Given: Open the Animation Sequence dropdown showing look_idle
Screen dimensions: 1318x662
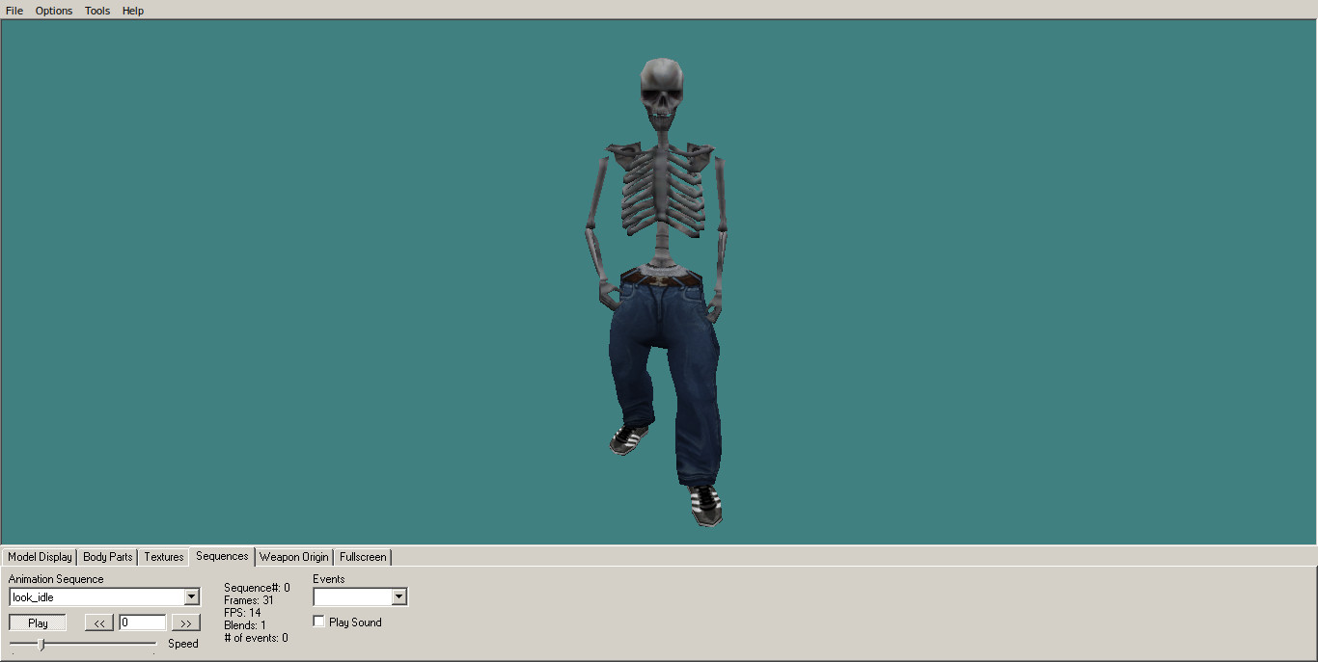Looking at the screenshot, I should tap(191, 596).
